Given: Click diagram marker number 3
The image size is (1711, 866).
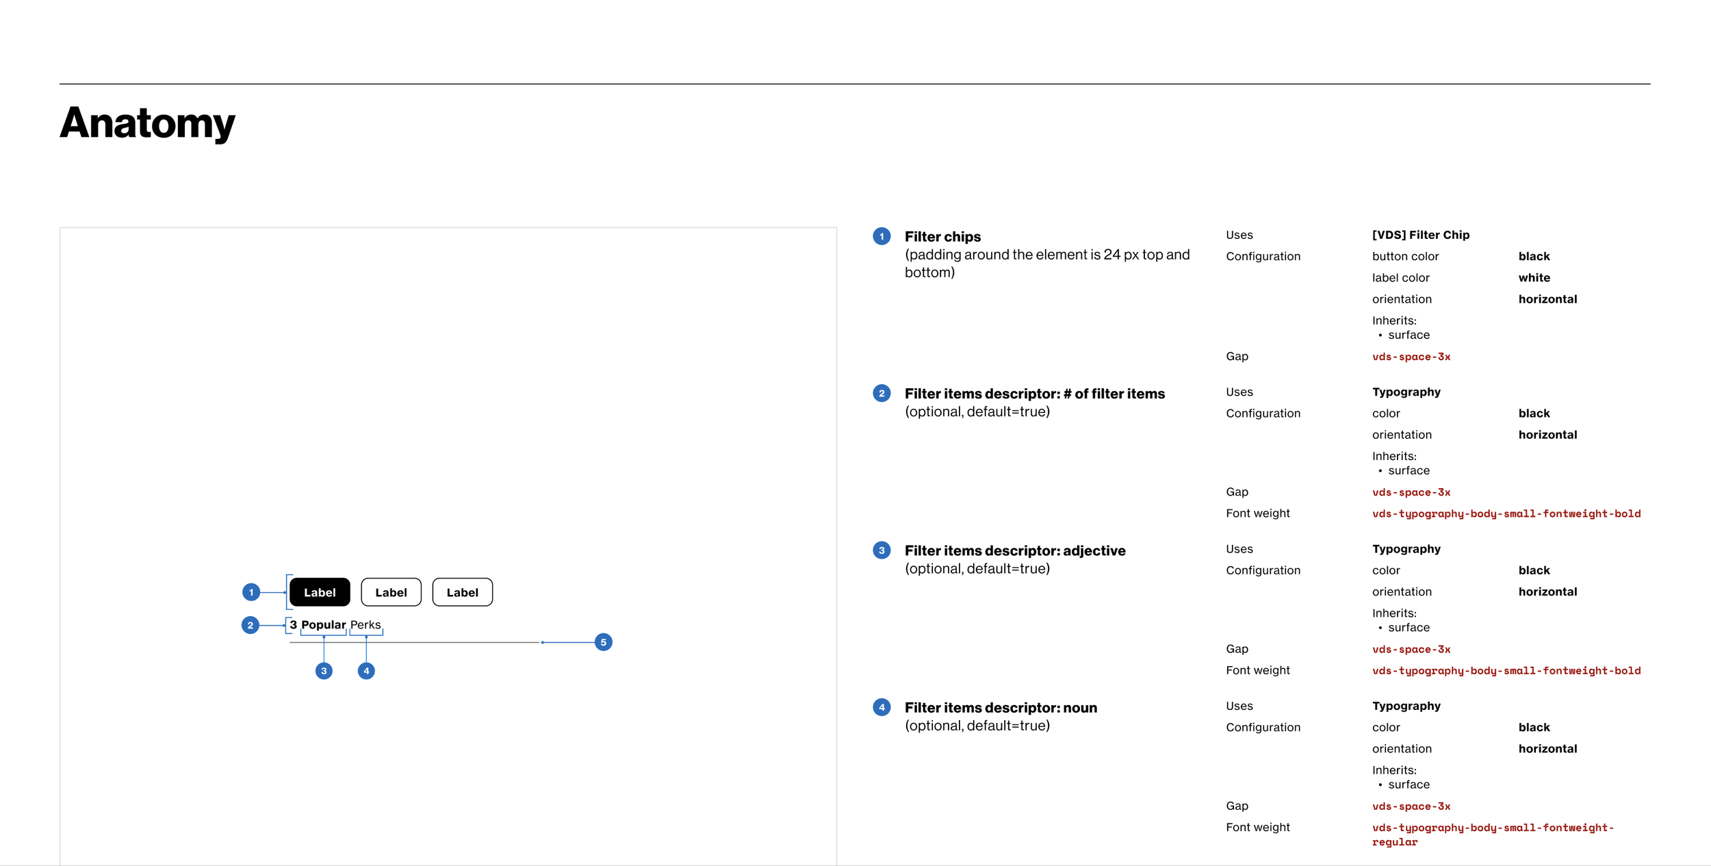Looking at the screenshot, I should 324,671.
